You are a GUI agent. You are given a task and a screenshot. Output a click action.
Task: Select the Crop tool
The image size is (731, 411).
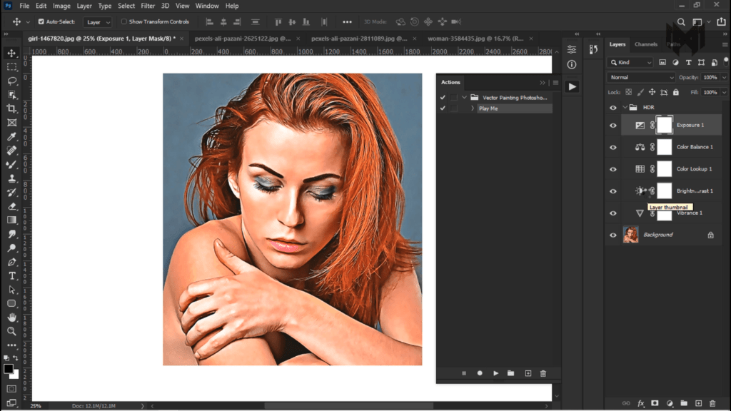[11, 108]
